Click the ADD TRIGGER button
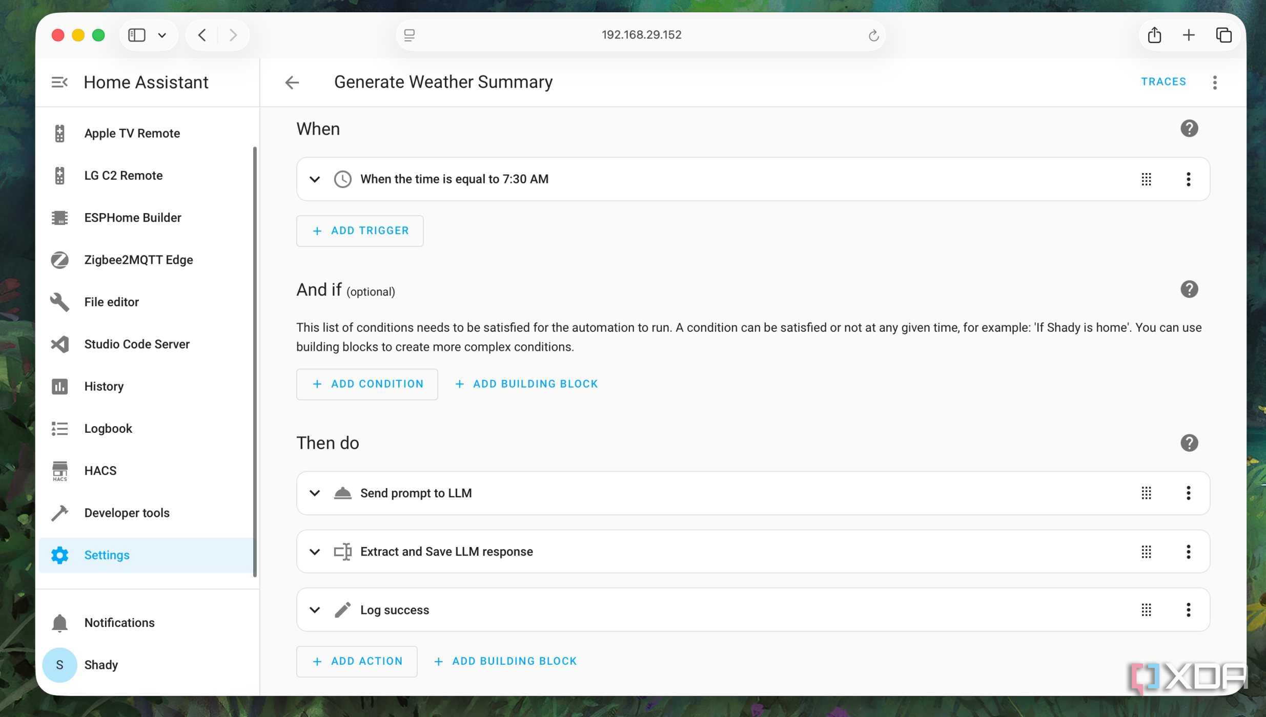This screenshot has height=717, width=1266. pos(360,231)
